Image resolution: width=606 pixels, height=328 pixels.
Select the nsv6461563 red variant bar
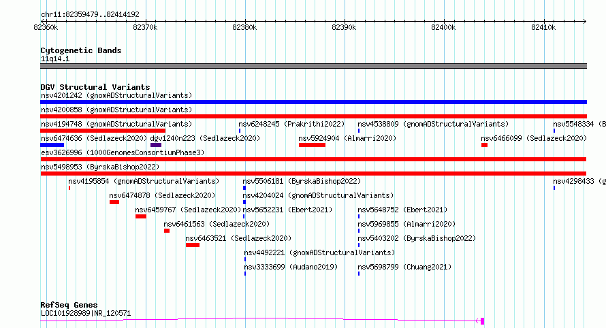[167, 231]
